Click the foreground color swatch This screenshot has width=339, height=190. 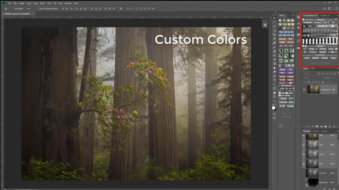(x=274, y=107)
